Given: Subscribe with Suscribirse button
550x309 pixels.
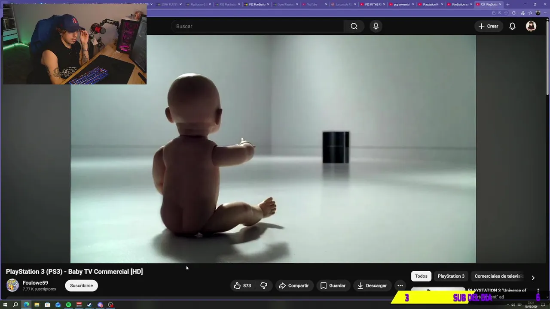Looking at the screenshot, I should tap(81, 285).
